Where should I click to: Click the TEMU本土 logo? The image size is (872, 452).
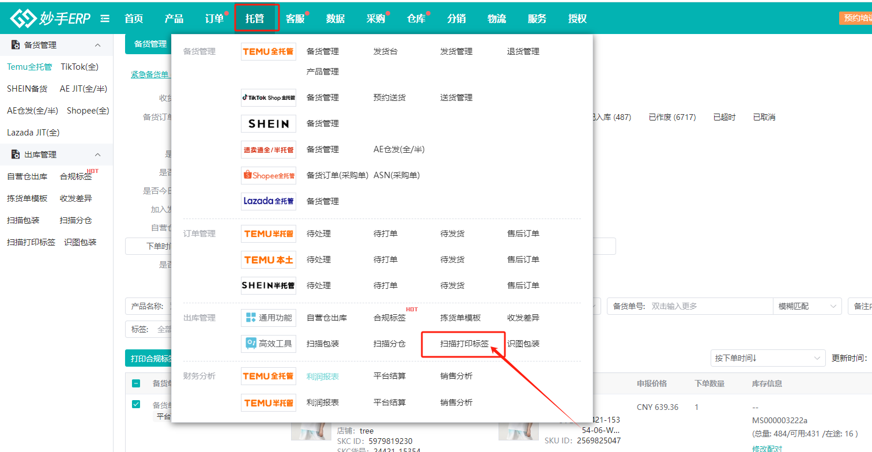269,259
